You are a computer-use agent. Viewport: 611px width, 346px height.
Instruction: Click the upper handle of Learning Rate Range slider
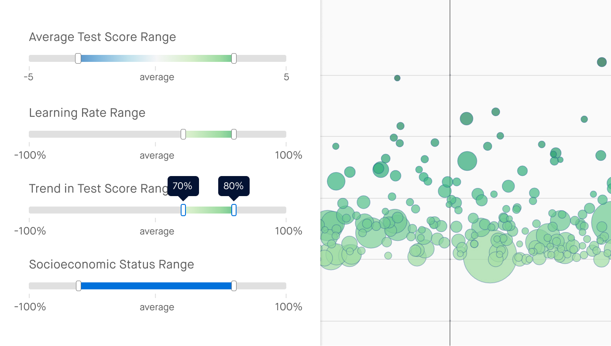234,134
